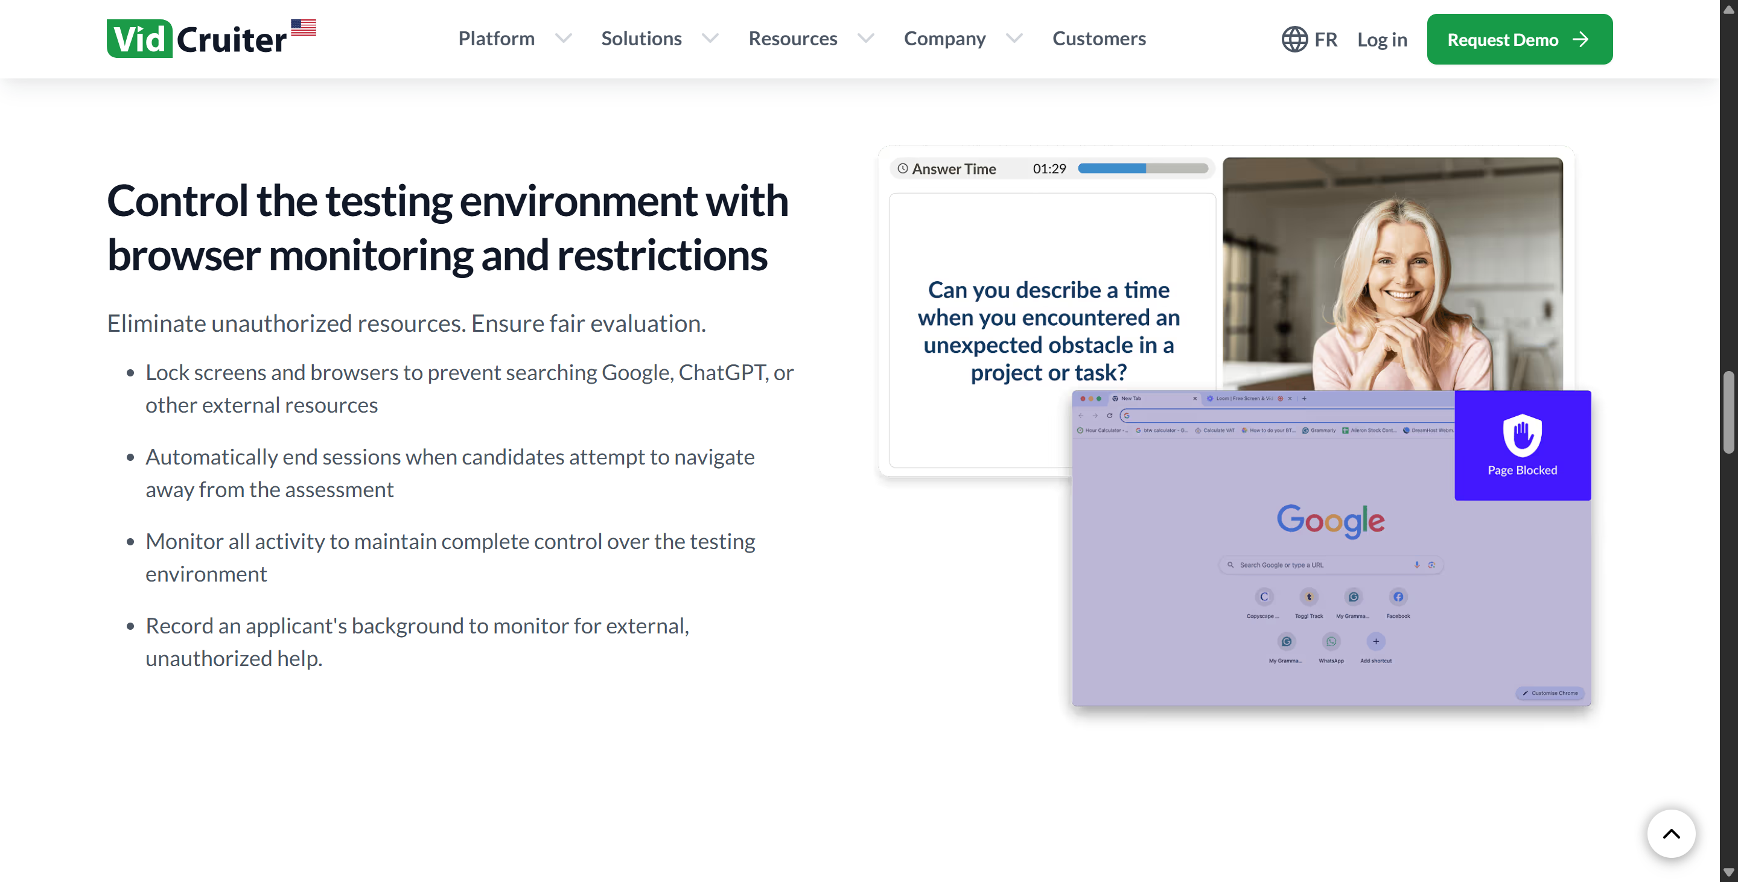The width and height of the screenshot is (1738, 882).
Task: Click the VidCruiter logo
Action: click(196, 39)
